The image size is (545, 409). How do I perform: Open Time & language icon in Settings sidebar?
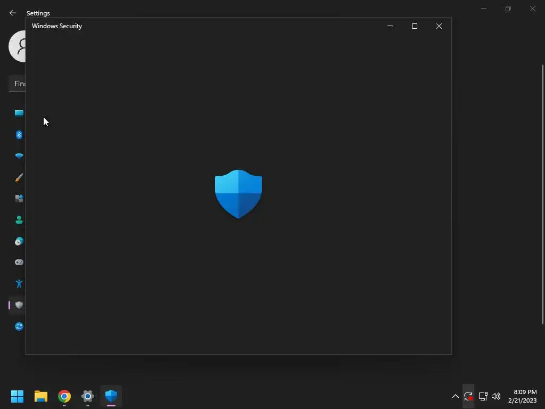(19, 241)
